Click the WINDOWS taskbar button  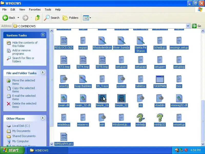tap(48, 150)
